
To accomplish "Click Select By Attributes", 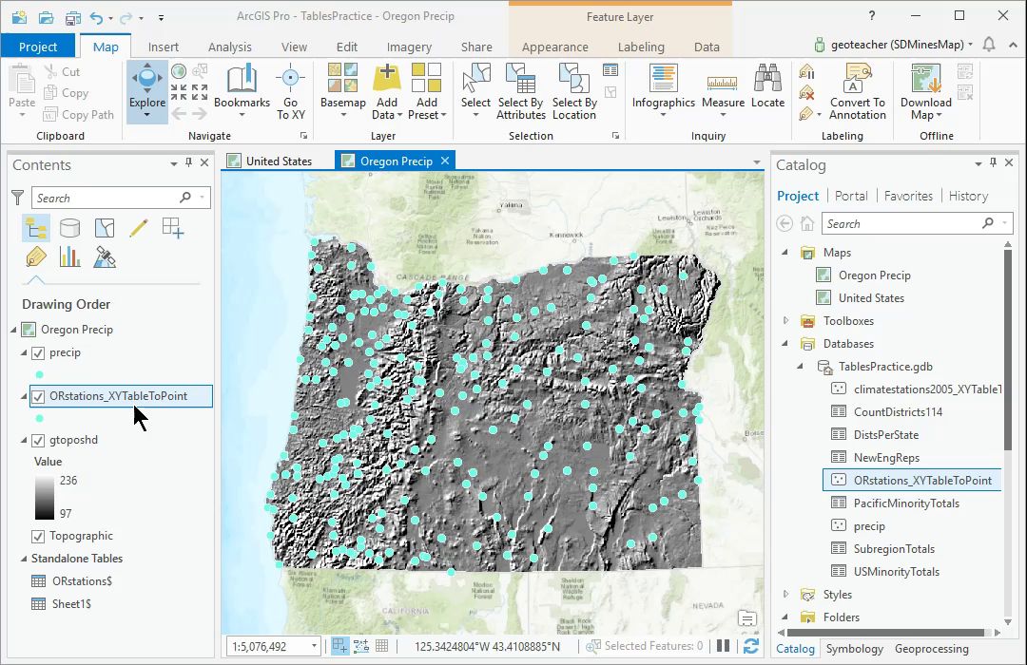I will click(520, 90).
